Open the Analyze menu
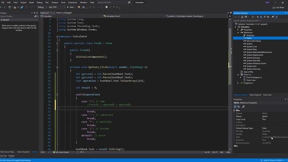The height and width of the screenshot is (162, 288). click(54, 3)
